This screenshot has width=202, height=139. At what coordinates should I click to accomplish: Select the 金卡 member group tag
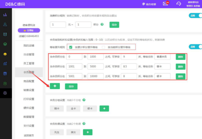[x=73, y=109]
